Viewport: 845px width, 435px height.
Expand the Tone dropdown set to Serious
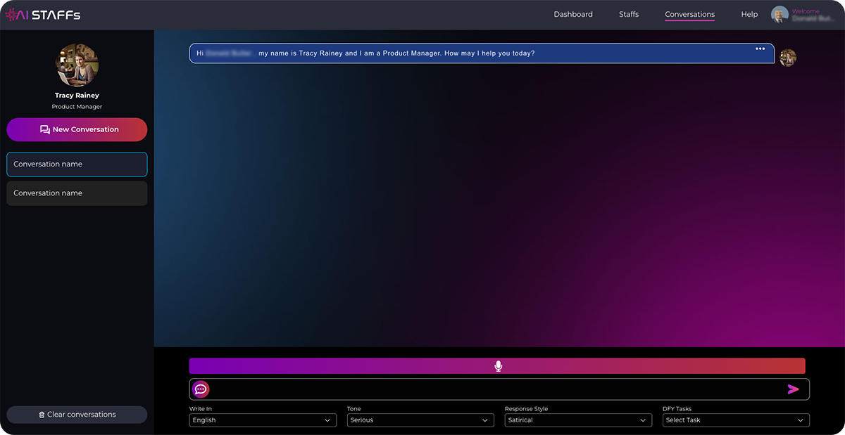[x=421, y=420]
